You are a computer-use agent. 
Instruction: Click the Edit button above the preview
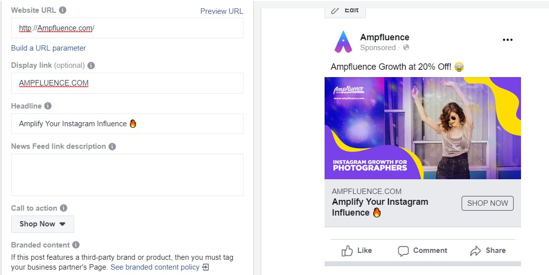345,10
